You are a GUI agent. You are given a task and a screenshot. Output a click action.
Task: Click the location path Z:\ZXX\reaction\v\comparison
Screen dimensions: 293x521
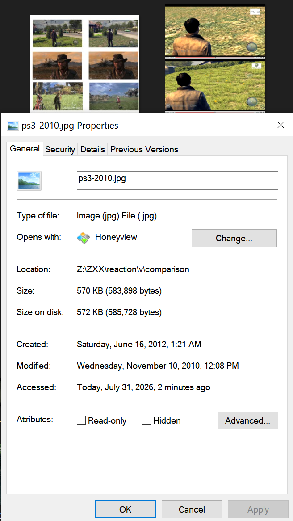133,269
